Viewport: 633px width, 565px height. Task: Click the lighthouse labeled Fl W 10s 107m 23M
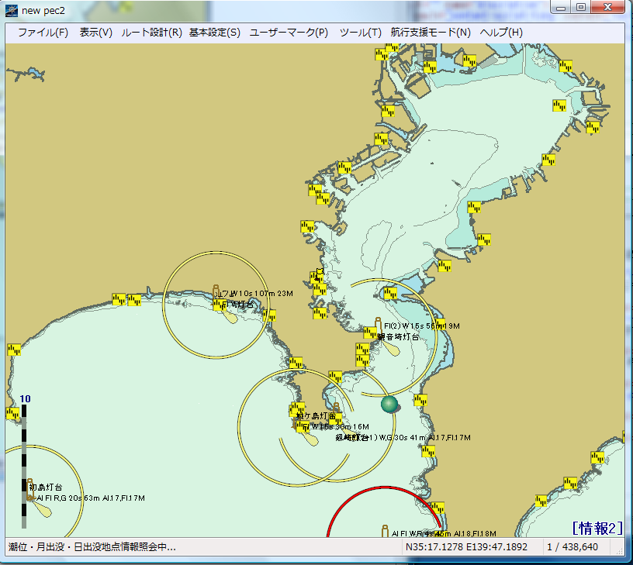click(x=217, y=291)
